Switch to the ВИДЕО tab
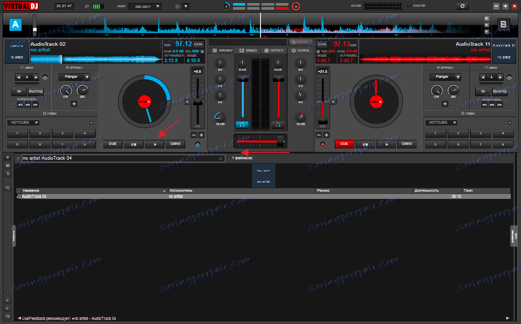 (x=248, y=50)
